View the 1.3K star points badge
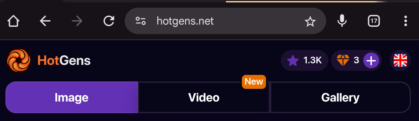This screenshot has width=419, height=121. [x=305, y=60]
